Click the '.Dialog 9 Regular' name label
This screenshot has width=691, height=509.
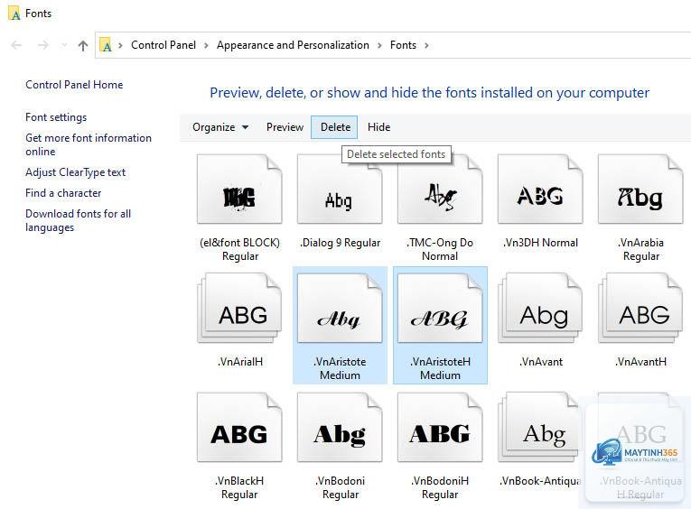pyautogui.click(x=340, y=243)
